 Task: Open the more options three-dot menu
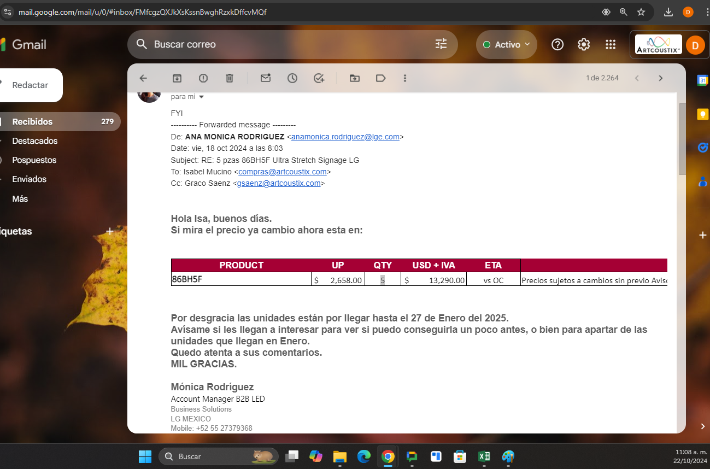[x=405, y=78]
